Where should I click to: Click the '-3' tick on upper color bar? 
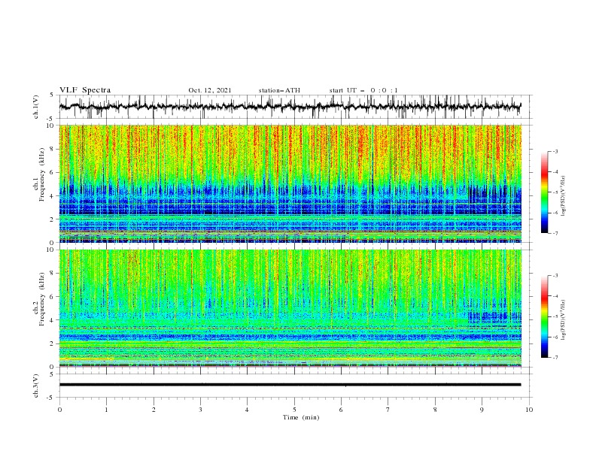click(555, 151)
